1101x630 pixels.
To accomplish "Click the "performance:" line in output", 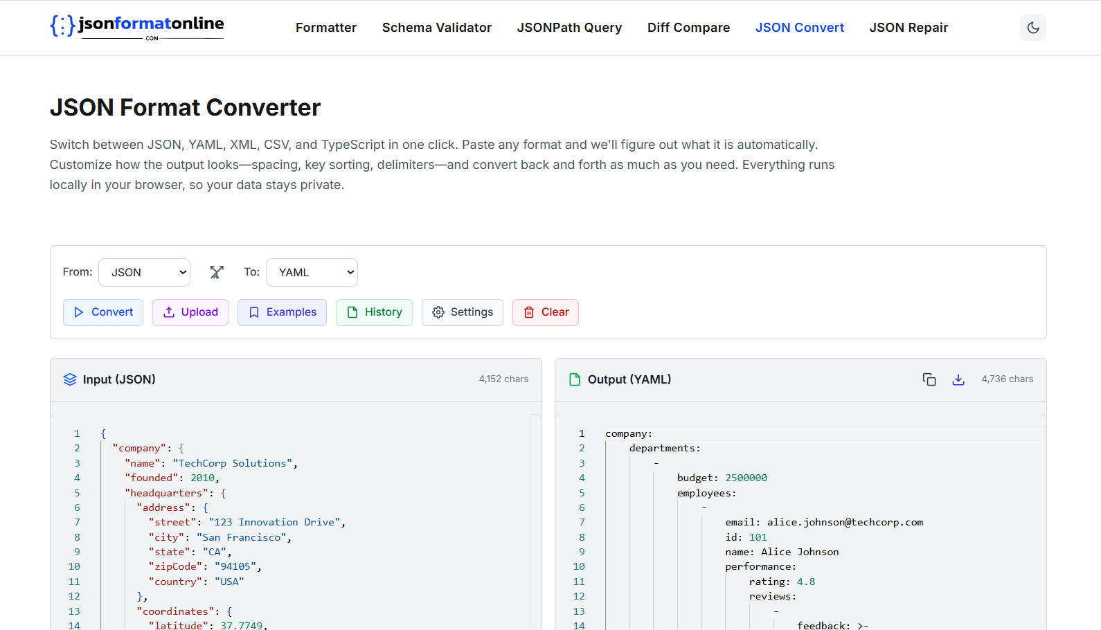I will click(x=760, y=566).
